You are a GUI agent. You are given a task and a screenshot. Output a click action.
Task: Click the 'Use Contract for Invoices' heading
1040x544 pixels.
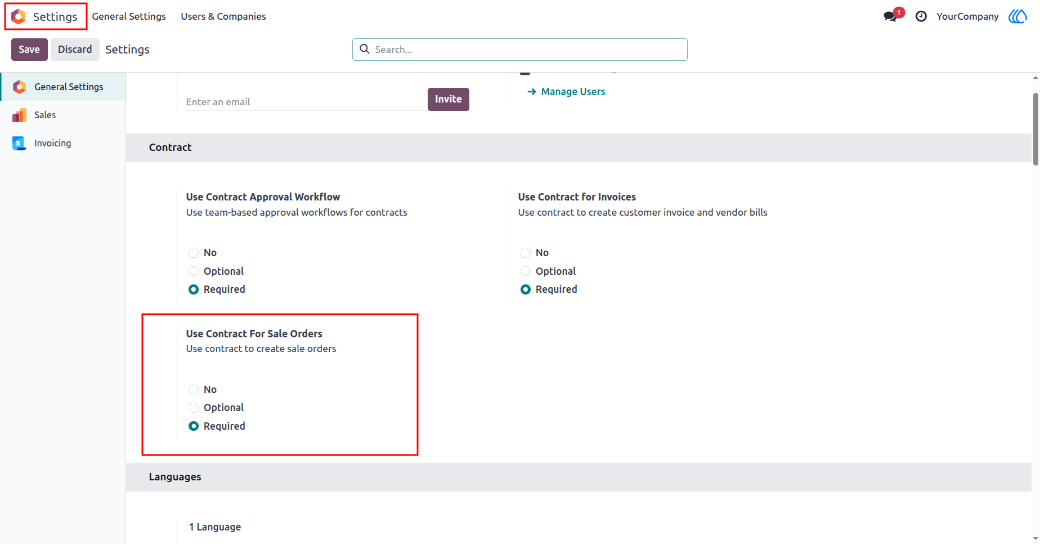click(x=577, y=197)
